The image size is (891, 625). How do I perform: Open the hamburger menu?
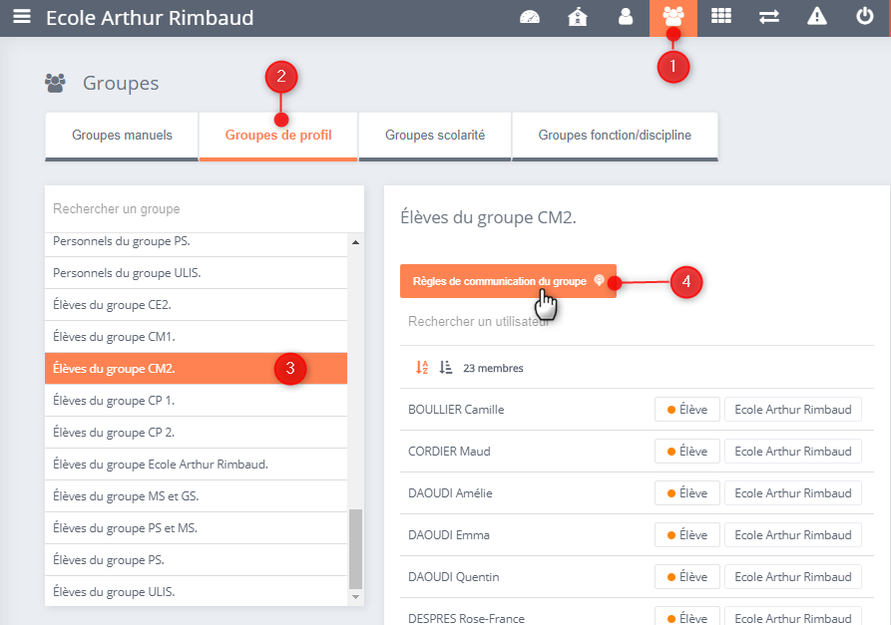tap(21, 17)
